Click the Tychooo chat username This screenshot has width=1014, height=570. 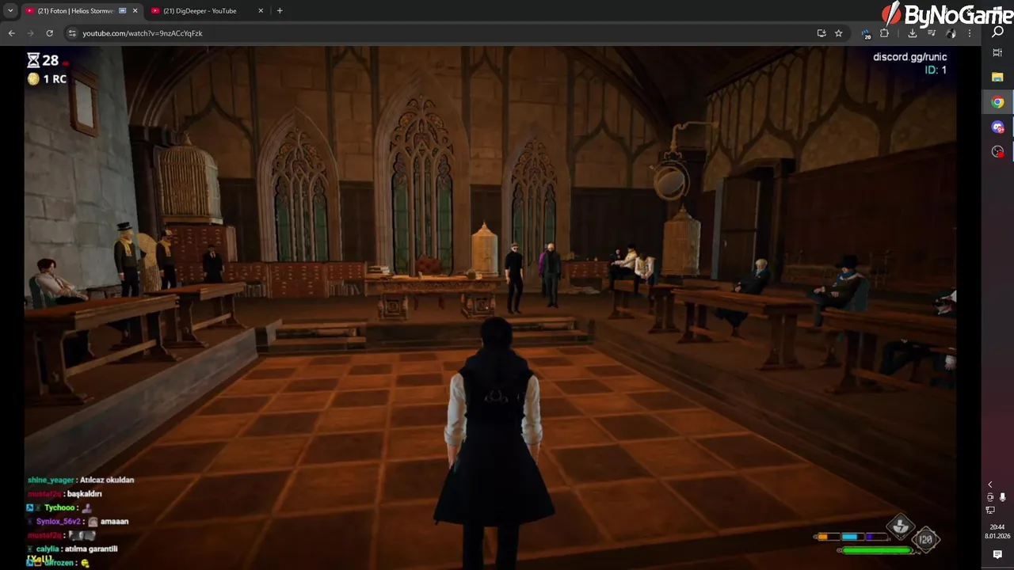[59, 507]
